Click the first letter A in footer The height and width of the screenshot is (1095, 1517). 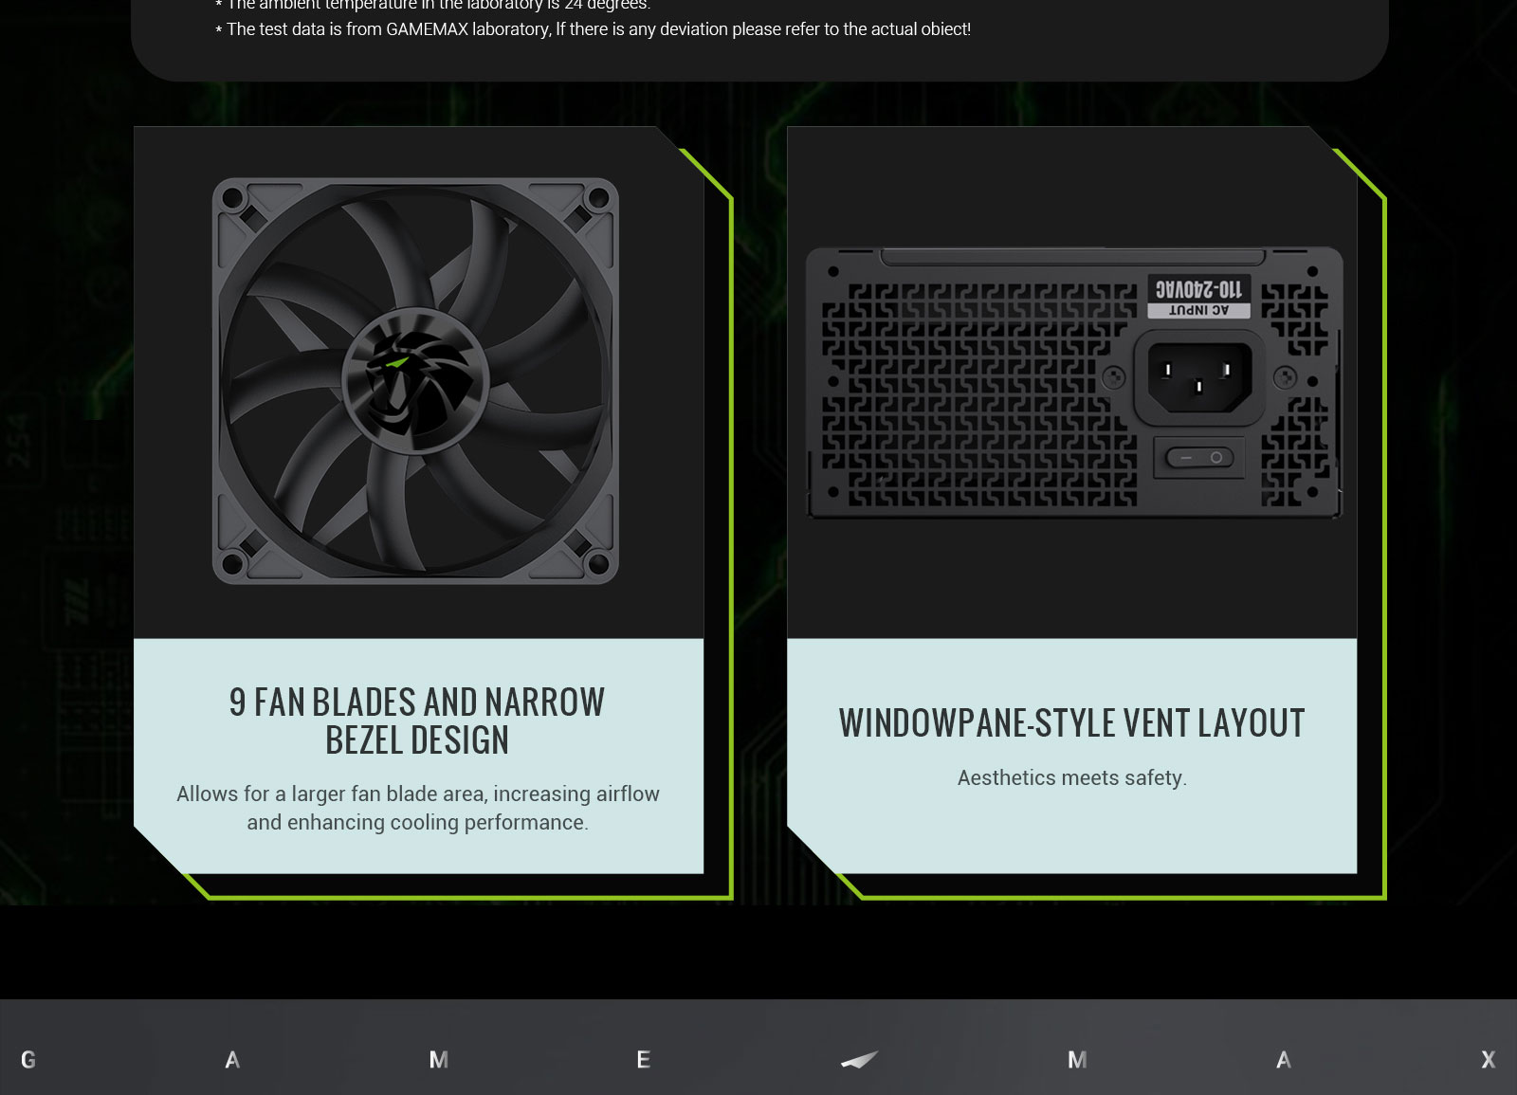coord(232,1060)
